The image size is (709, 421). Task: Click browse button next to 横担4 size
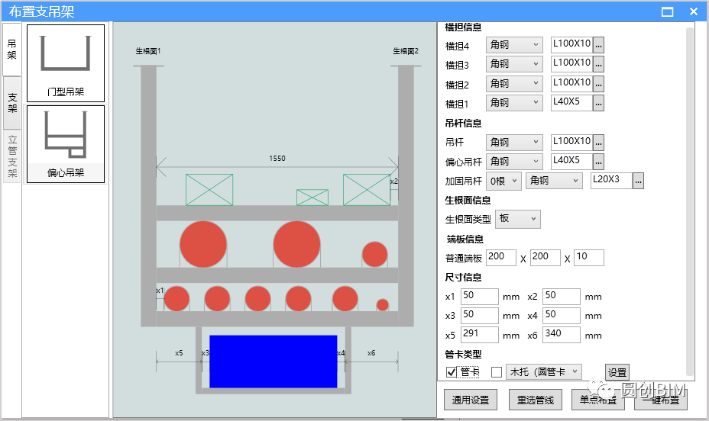point(598,45)
